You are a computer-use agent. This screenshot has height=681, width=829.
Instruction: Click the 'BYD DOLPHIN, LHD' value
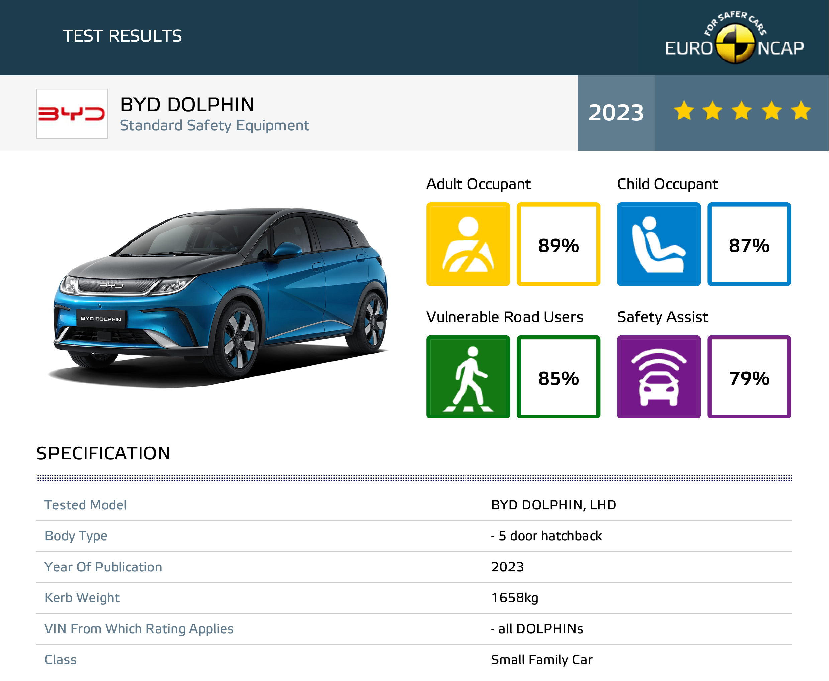coord(553,505)
